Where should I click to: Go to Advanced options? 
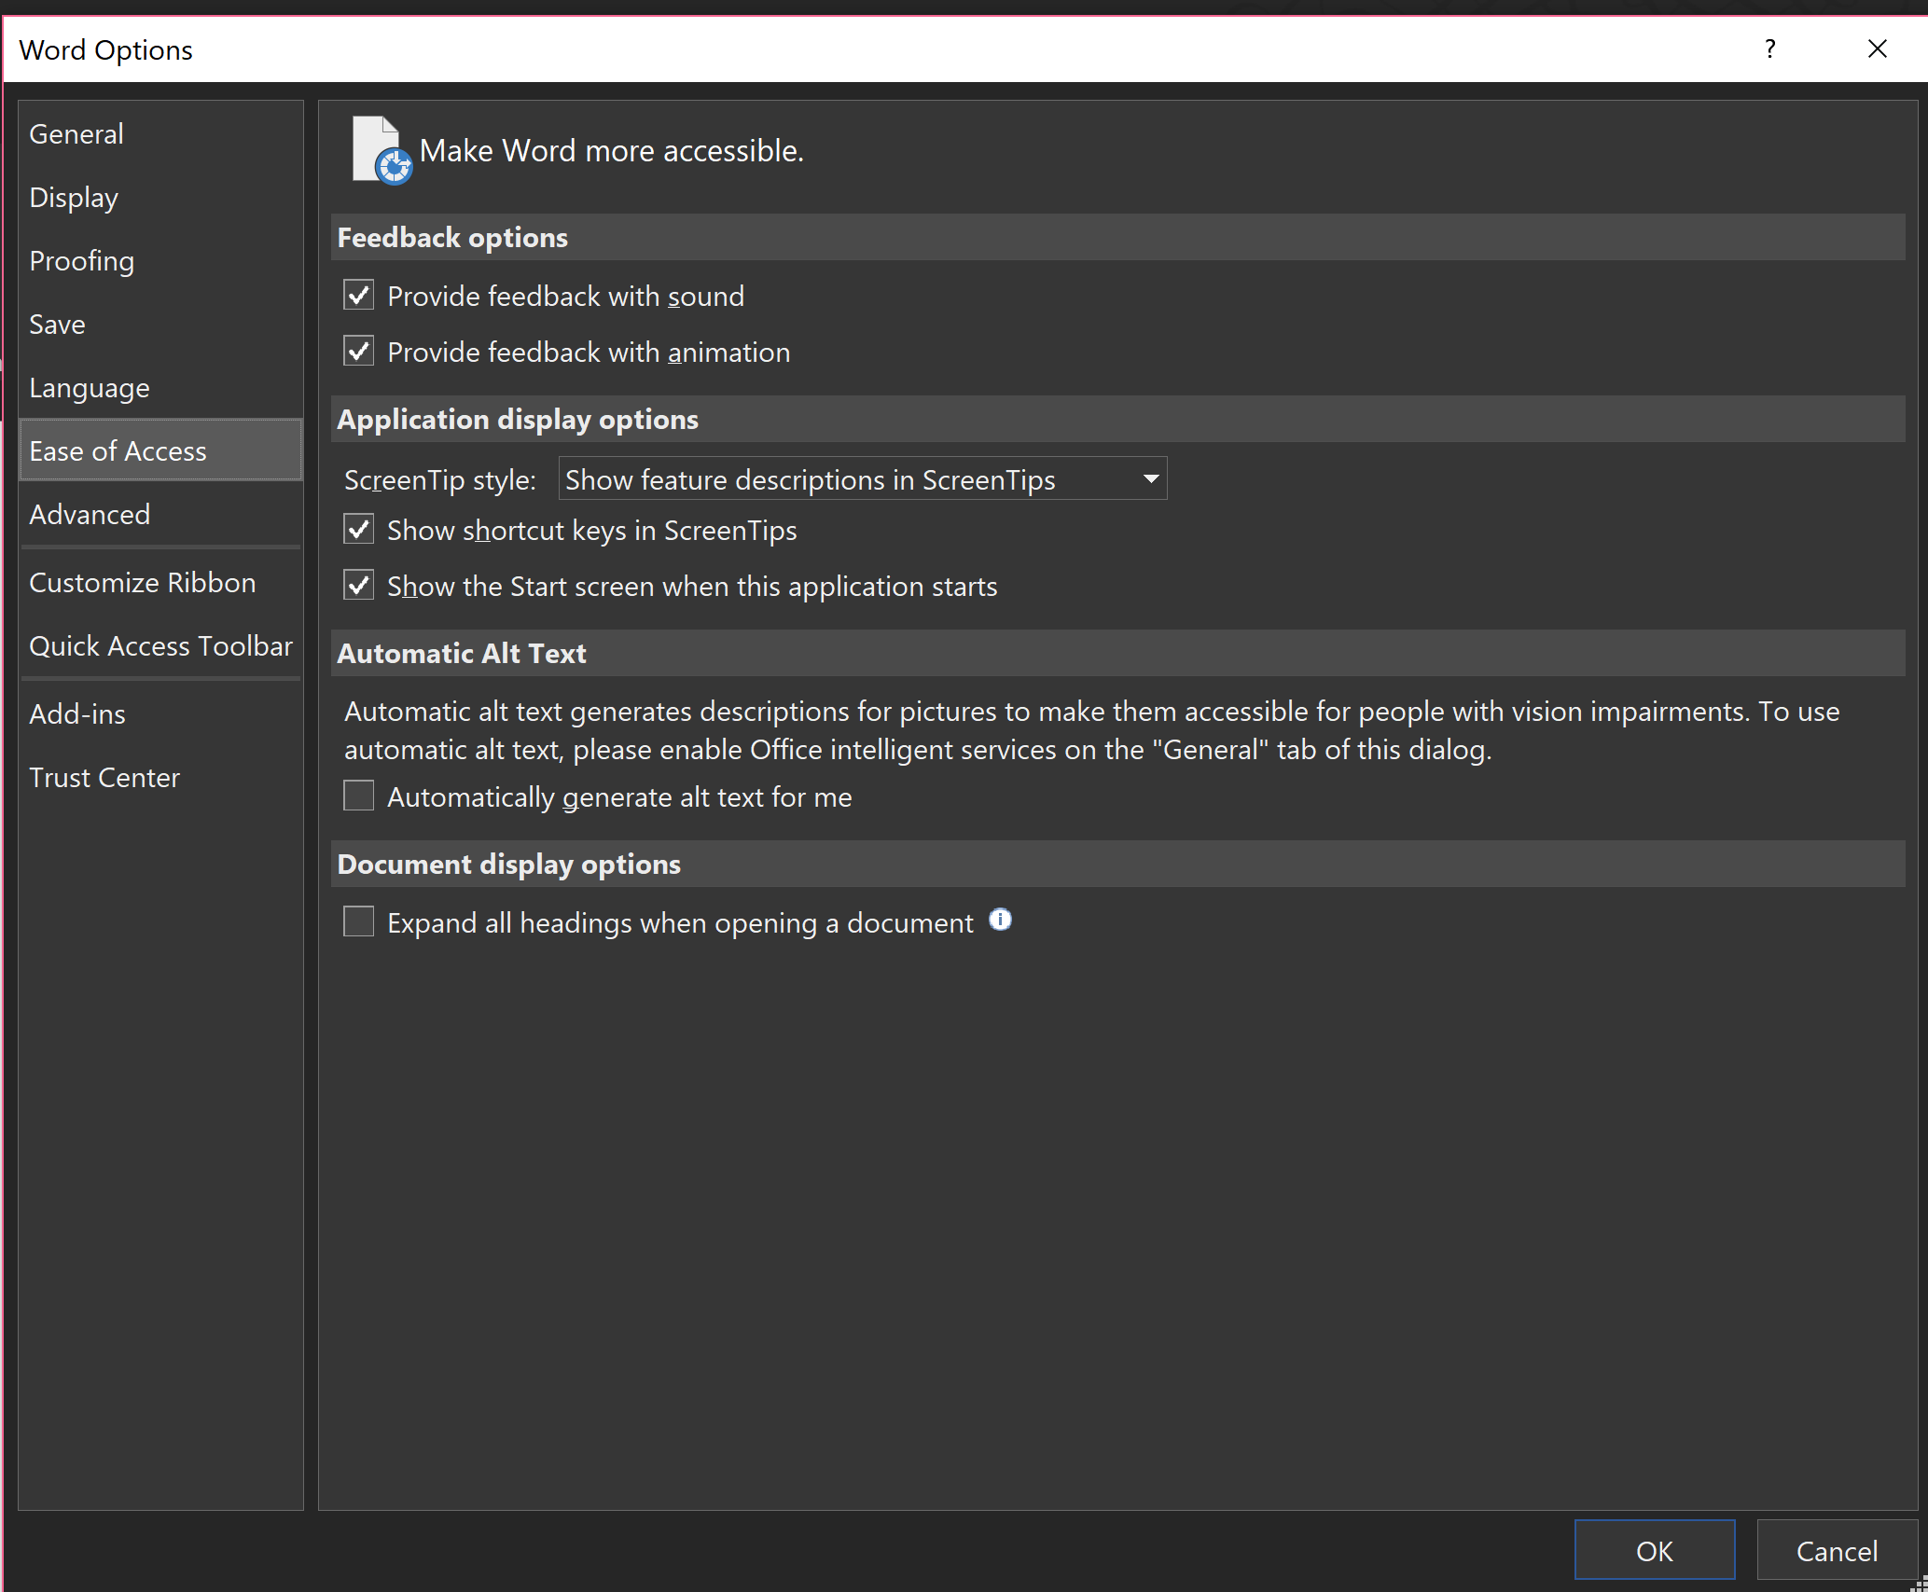click(90, 515)
